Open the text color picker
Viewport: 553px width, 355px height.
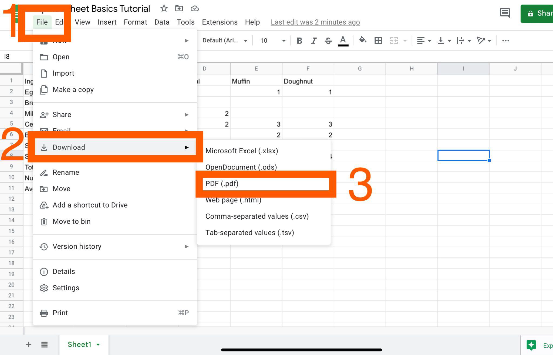(x=343, y=41)
